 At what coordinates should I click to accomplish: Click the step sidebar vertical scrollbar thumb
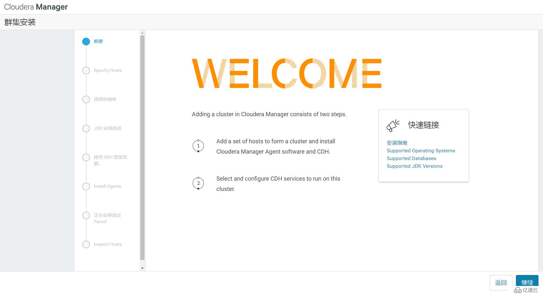tap(142, 148)
